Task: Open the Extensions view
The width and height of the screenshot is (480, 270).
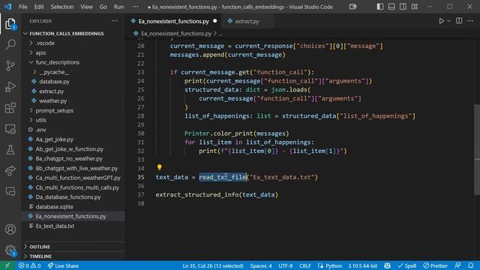Action: pyautogui.click(x=10, y=108)
